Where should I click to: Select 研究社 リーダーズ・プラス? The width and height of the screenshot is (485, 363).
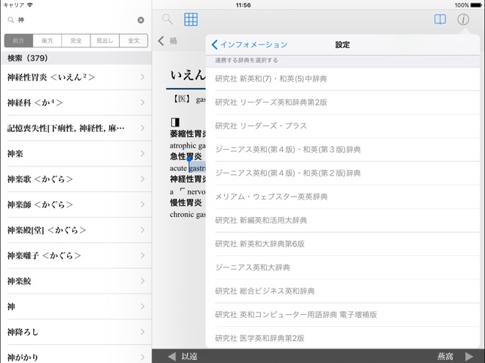pos(342,126)
